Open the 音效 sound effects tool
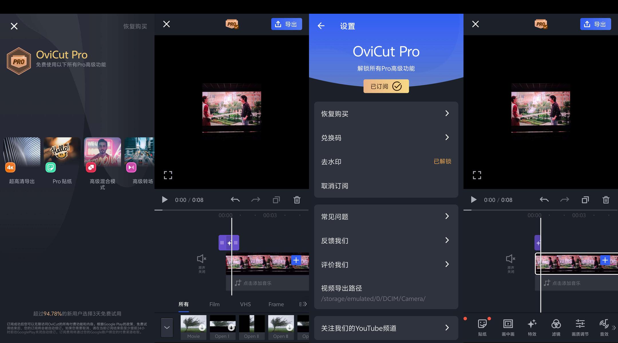 click(604, 328)
